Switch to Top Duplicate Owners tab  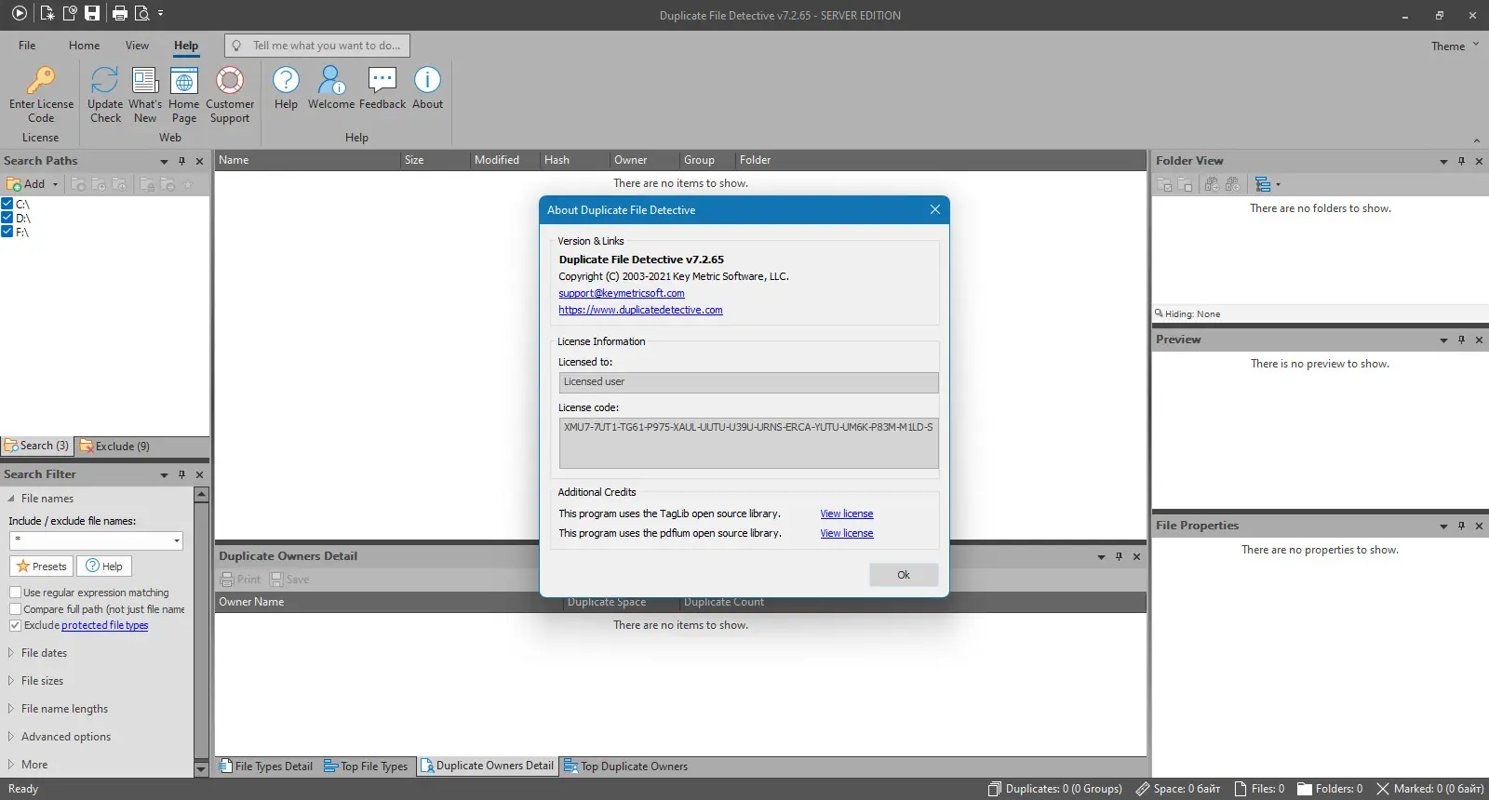pyautogui.click(x=626, y=767)
